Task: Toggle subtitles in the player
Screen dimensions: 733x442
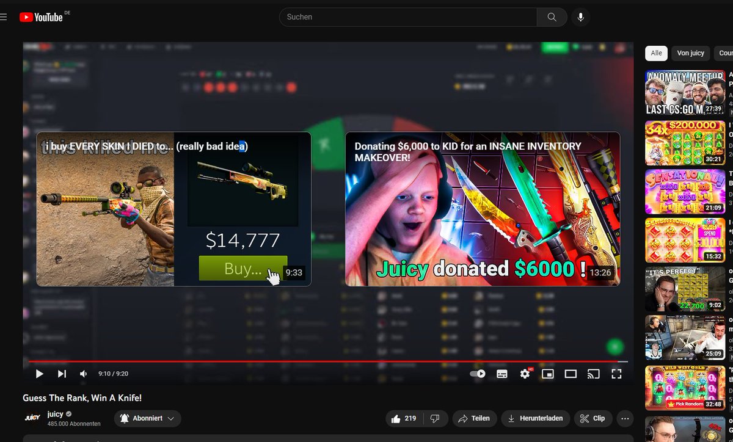Action: tap(502, 374)
